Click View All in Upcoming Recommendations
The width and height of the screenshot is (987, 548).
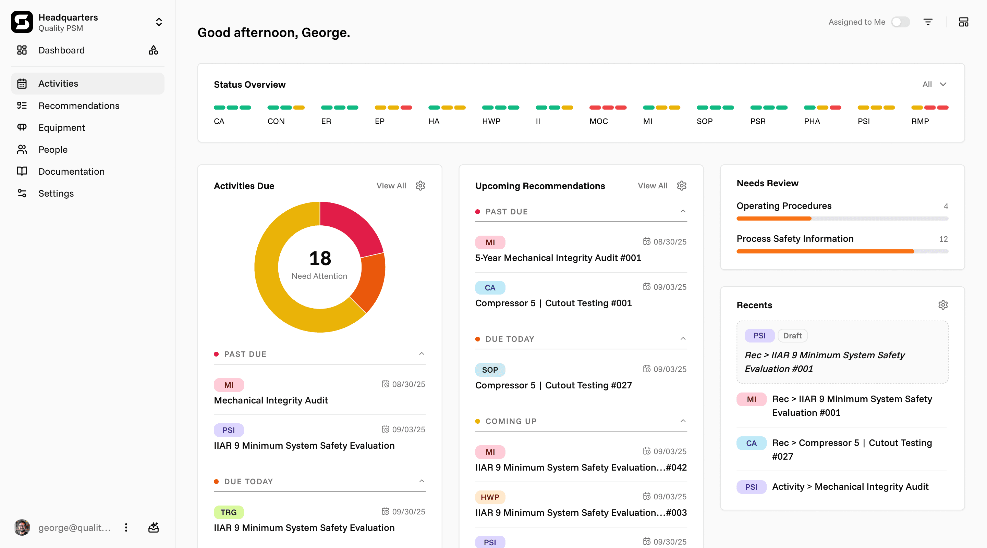pyautogui.click(x=652, y=186)
